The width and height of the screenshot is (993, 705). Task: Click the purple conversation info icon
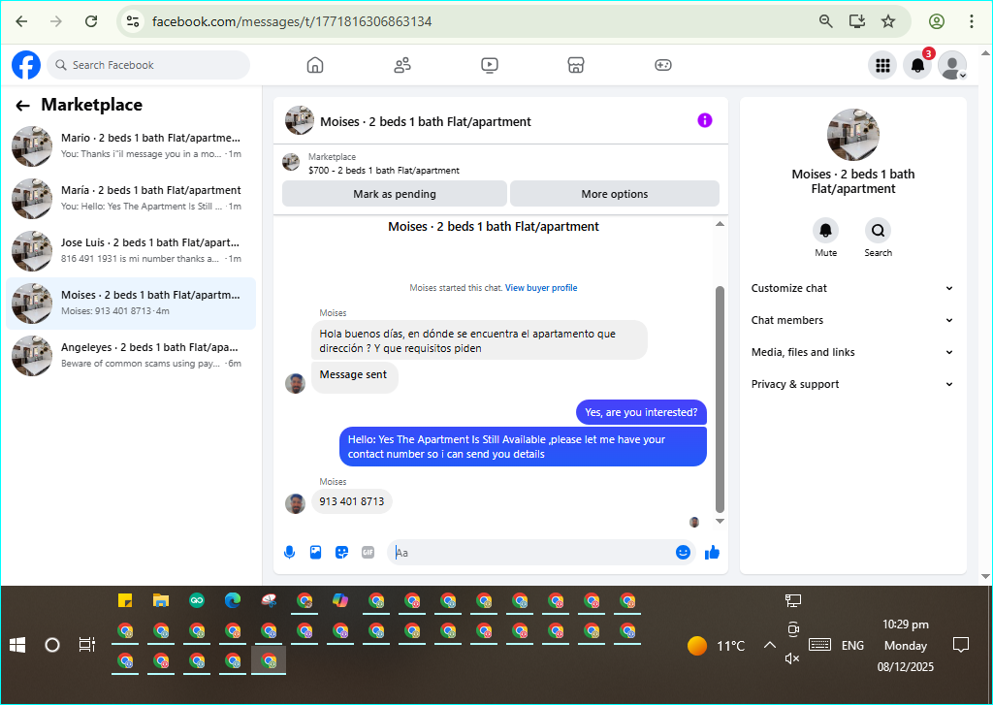point(705,120)
